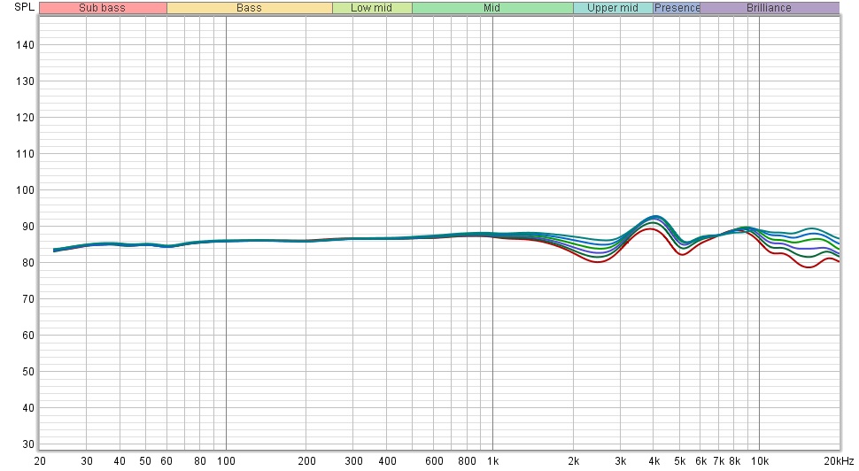
Task: Click the Low mid band label
Action: coord(372,8)
